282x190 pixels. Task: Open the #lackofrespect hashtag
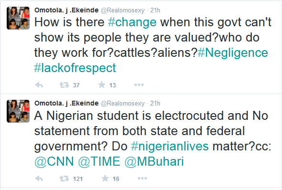(x=75, y=68)
